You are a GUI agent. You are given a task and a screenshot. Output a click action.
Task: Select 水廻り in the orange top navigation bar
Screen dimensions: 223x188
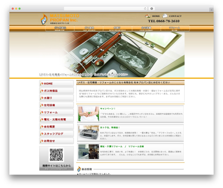(x=117, y=28)
